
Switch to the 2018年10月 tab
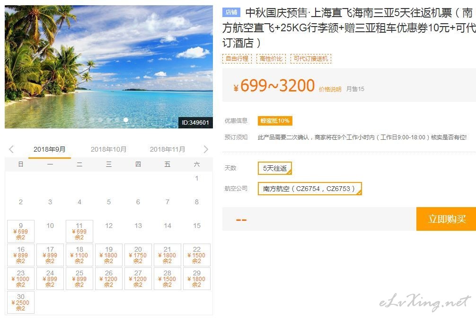pyautogui.click(x=108, y=149)
